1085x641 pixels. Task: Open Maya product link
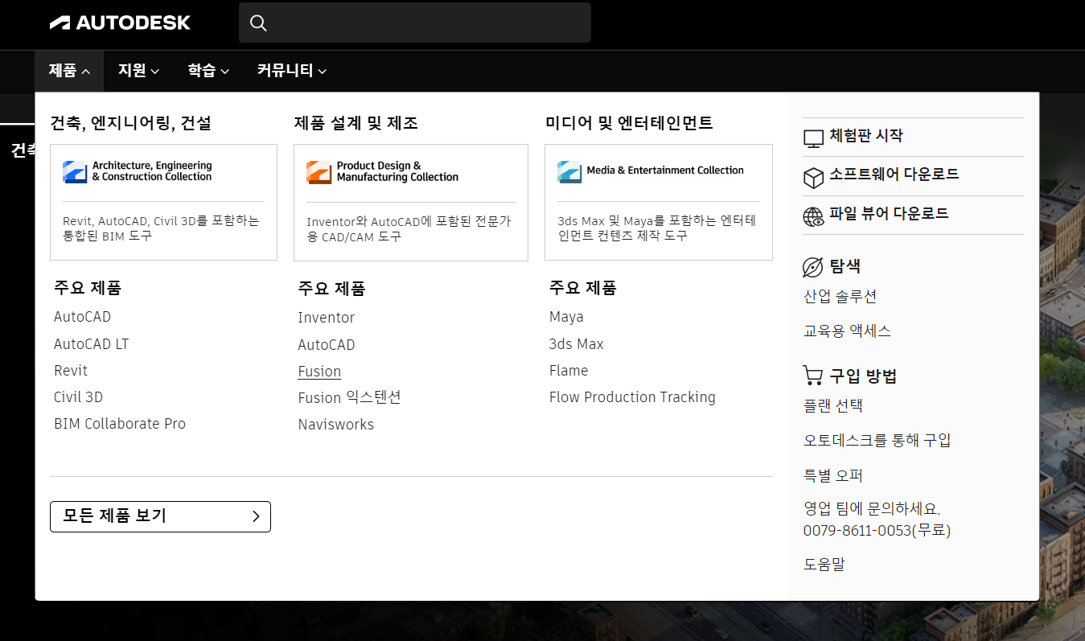pos(566,317)
